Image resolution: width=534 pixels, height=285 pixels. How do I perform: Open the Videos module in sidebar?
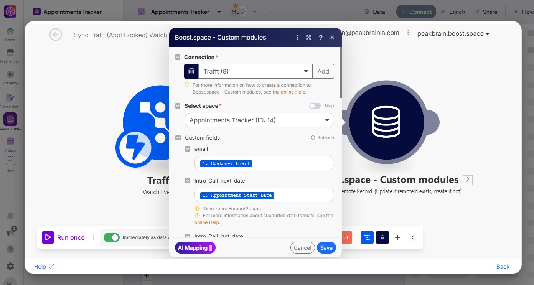10,144
